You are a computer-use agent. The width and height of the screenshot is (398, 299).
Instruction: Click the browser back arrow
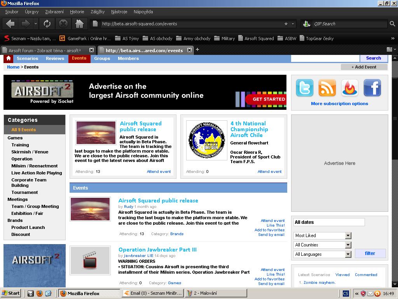click(x=10, y=24)
